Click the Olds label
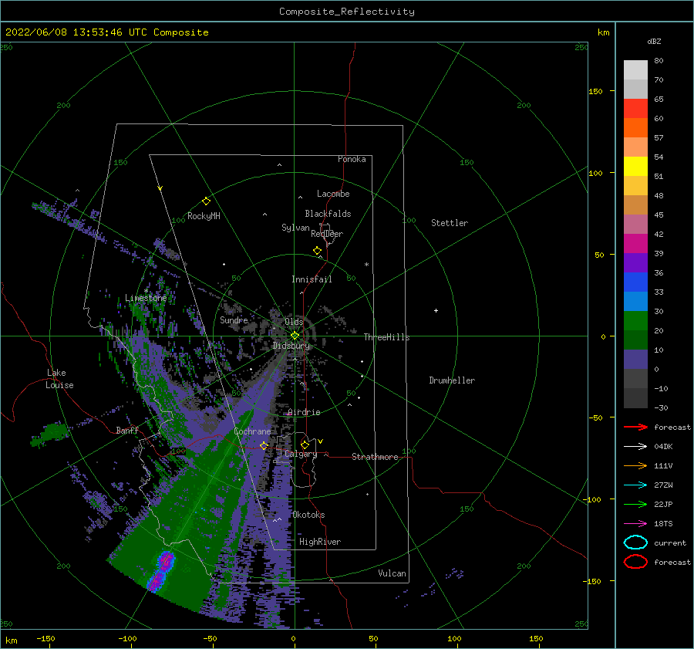This screenshot has height=649, width=694. pyautogui.click(x=294, y=322)
